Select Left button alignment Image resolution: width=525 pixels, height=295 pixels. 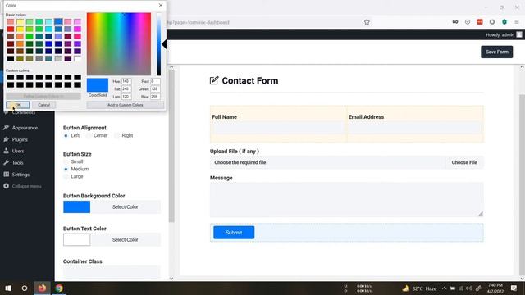click(x=66, y=136)
